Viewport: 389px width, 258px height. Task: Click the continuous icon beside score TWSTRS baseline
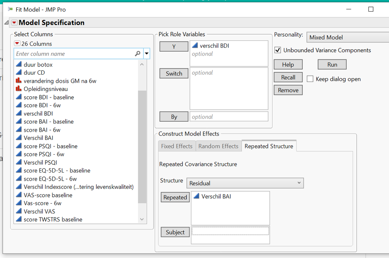19,220
